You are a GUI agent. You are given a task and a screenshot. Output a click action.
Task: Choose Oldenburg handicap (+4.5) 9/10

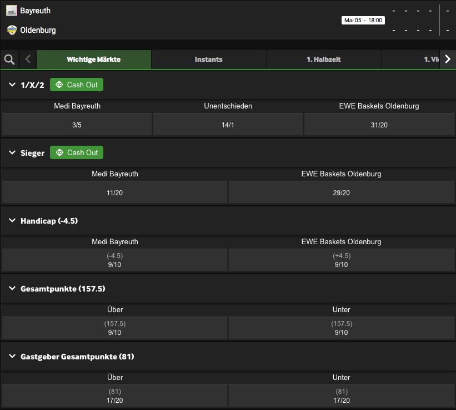(x=342, y=260)
